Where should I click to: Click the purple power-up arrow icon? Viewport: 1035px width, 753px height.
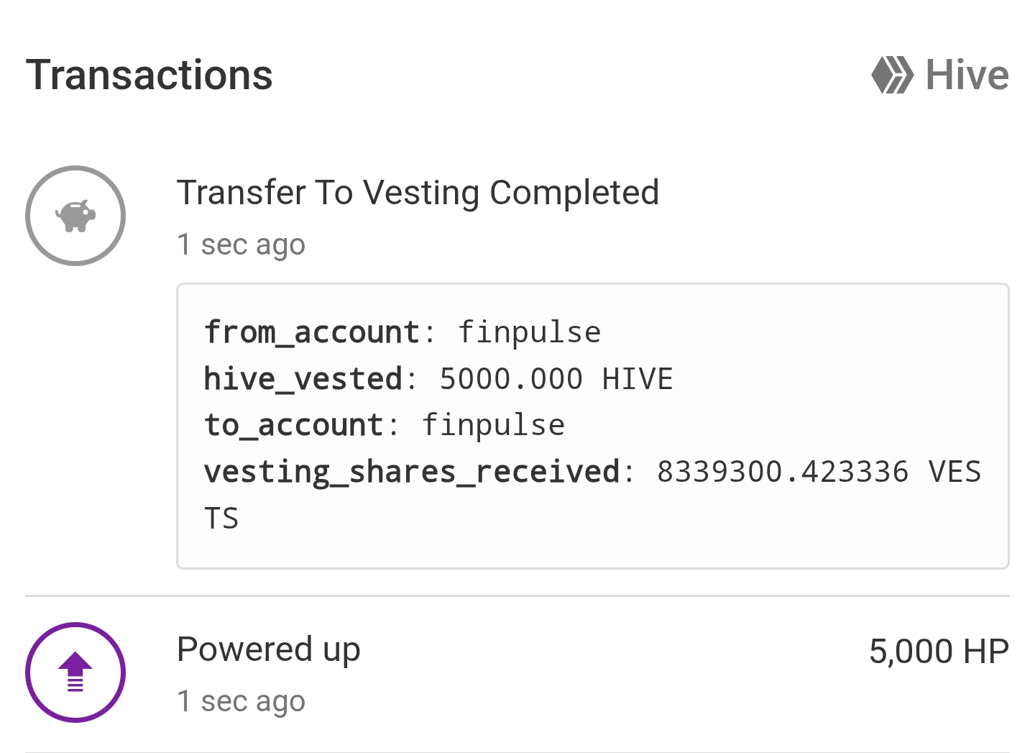[75, 672]
